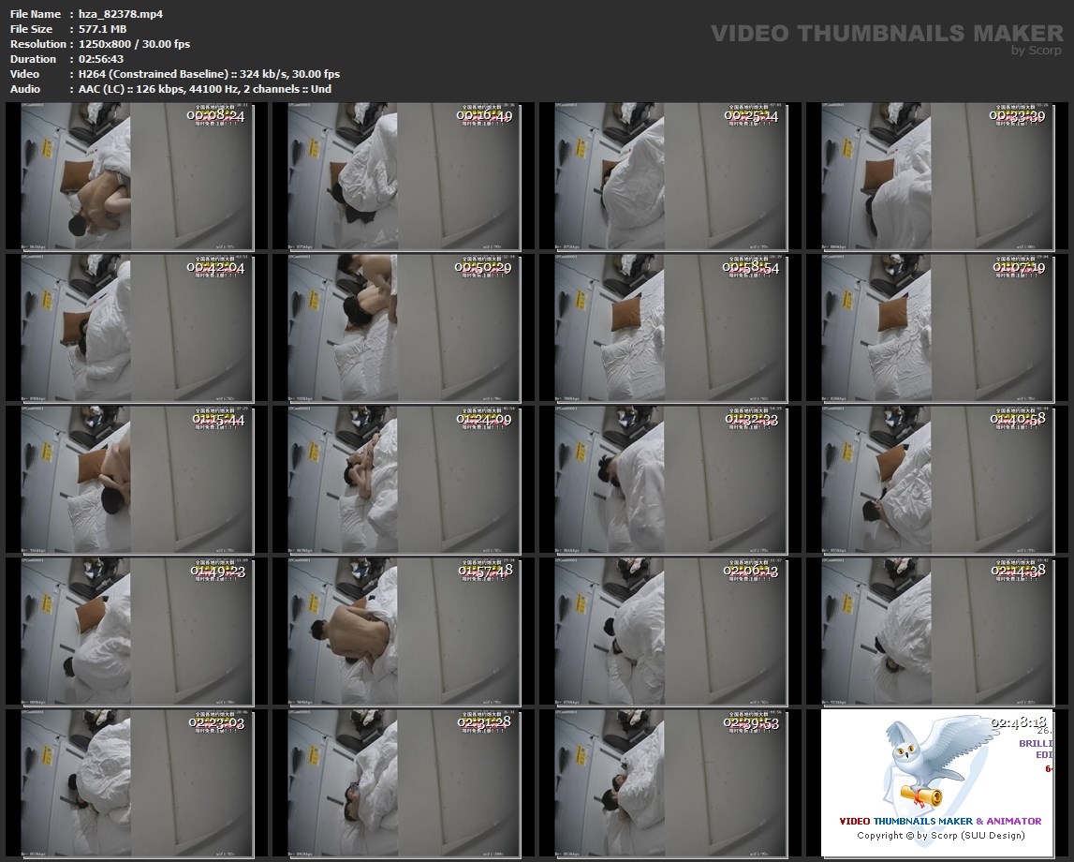Click the resolution value 1250x800 / 30.00 fps
1074x862 pixels.
[134, 44]
